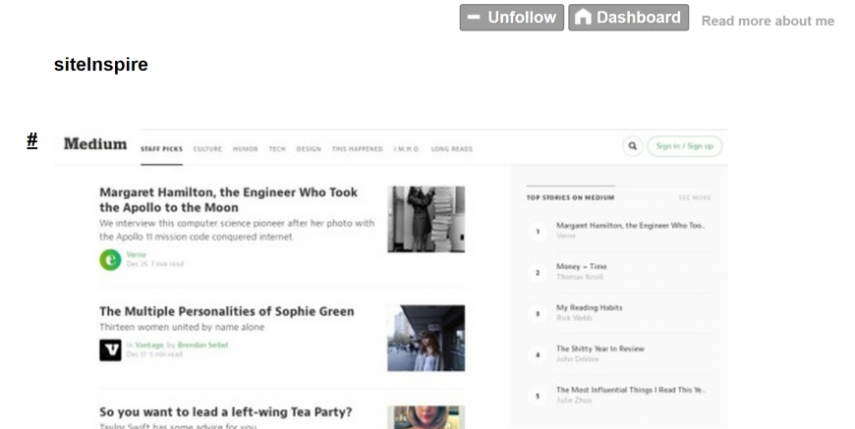Select the Design tab
The image size is (855, 429).
(309, 148)
